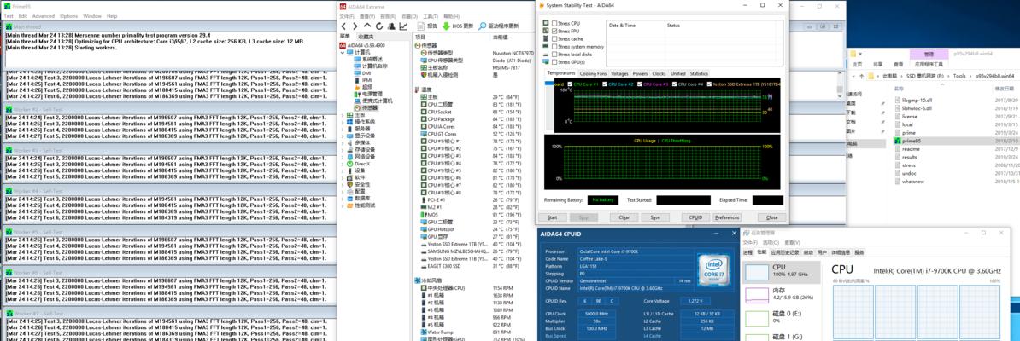Open the Prime95 Options menu
1020x341 pixels.
click(69, 15)
